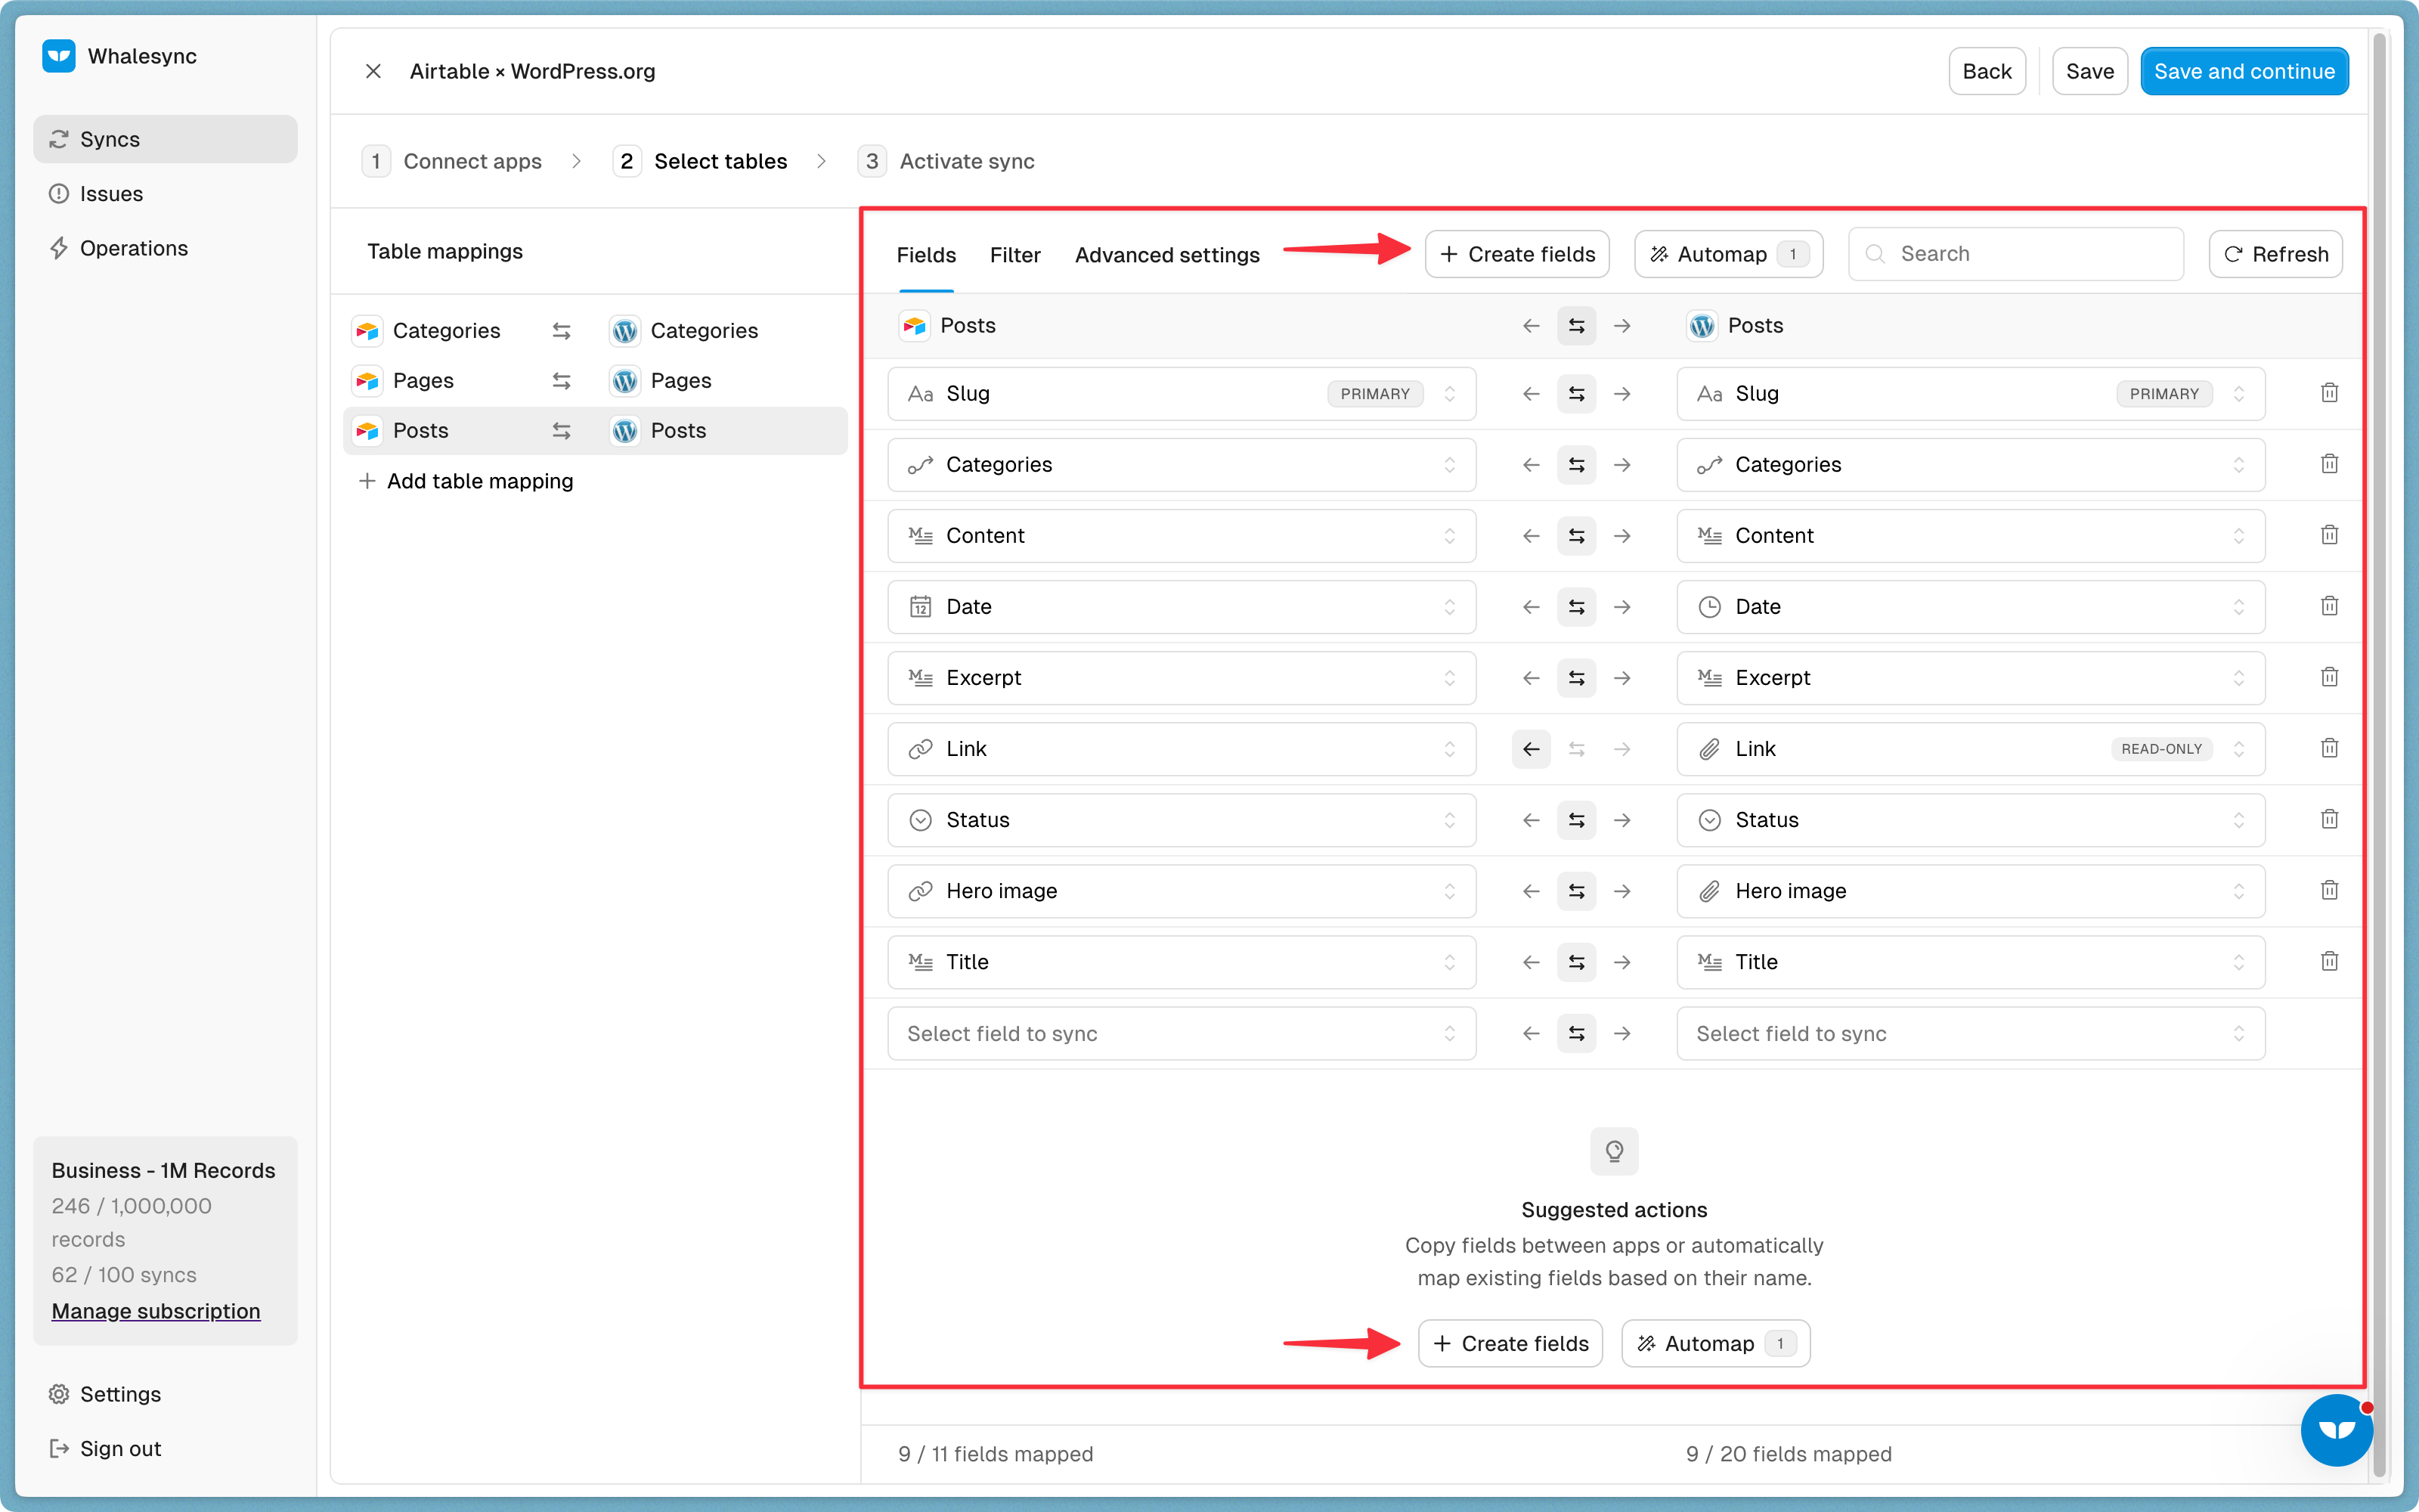Image resolution: width=2419 pixels, height=1512 pixels.
Task: Open the Manage subscription link
Action: [156, 1311]
